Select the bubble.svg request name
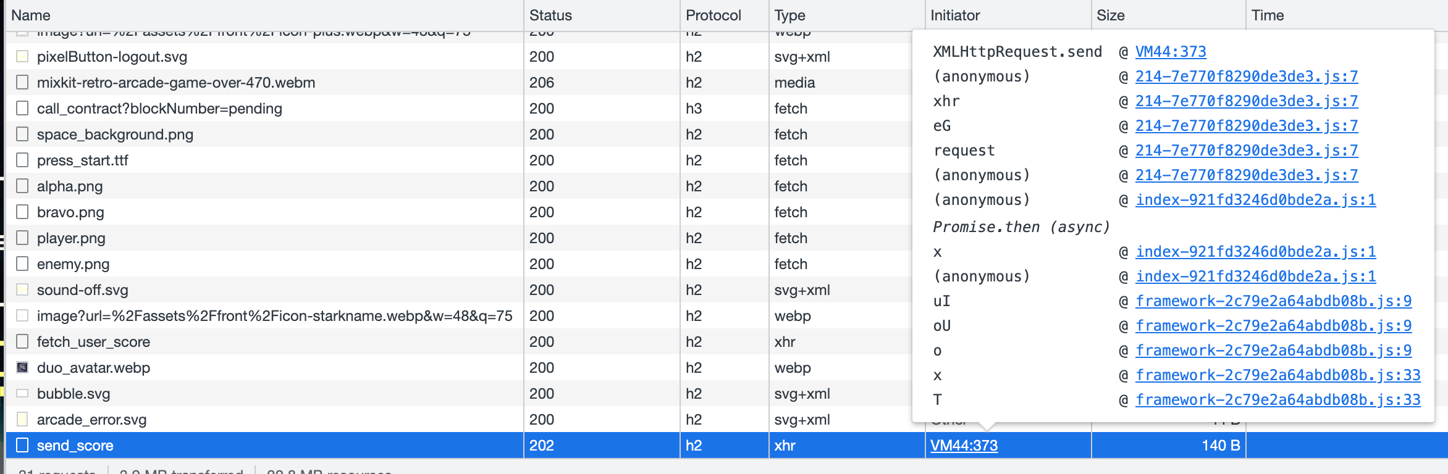1448x474 pixels. 74,394
